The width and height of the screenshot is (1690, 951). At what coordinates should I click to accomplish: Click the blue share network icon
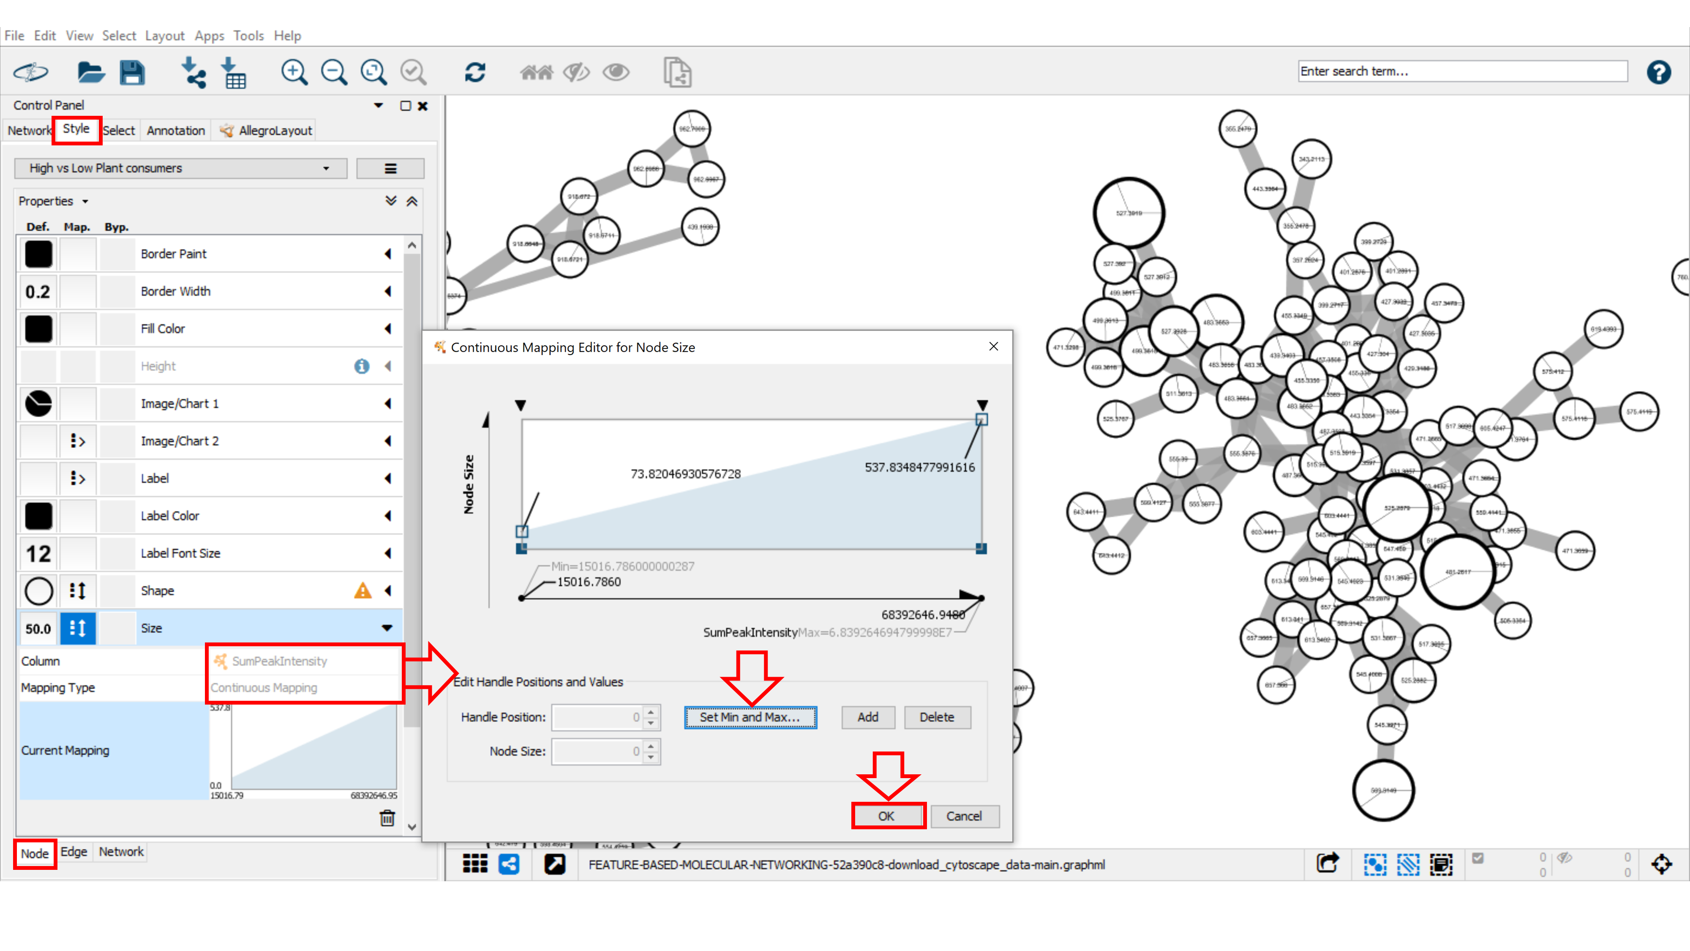[x=509, y=864]
